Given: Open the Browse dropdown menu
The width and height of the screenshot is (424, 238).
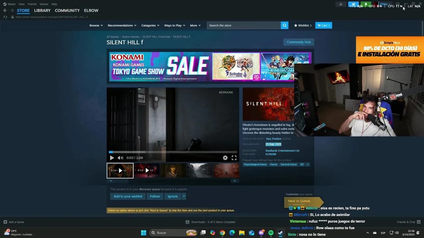Looking at the screenshot, I should [96, 25].
